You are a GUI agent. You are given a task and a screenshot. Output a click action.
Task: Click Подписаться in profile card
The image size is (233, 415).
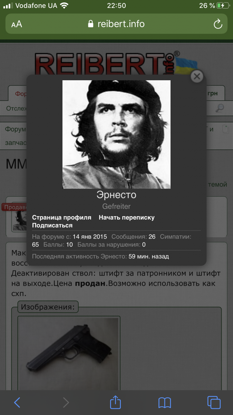click(52, 225)
